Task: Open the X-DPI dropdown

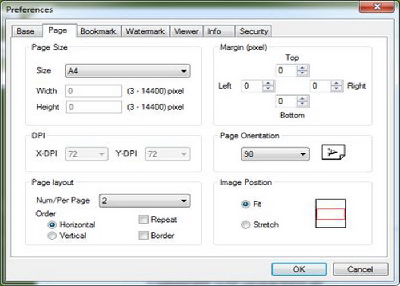Action: 86,154
